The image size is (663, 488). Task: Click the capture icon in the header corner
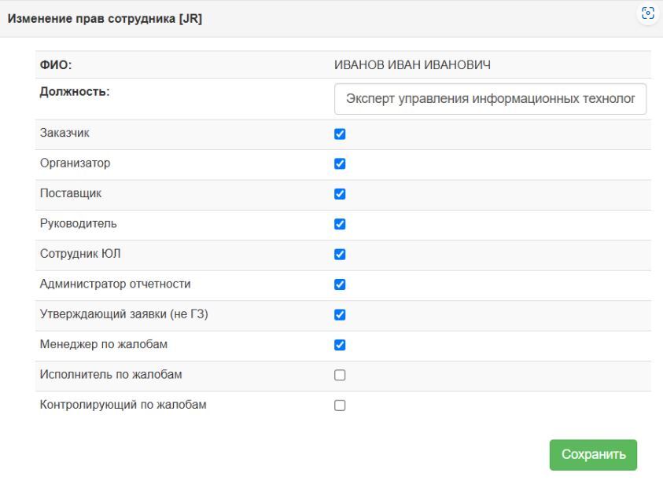click(x=648, y=13)
